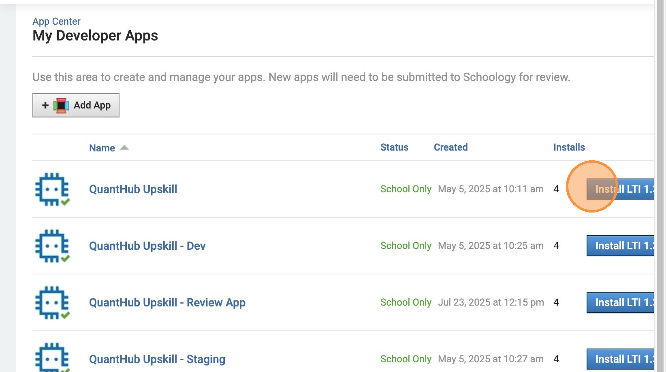Viewport: 666px width, 372px height.
Task: Open the QuantHub Upskill - Review App link
Action: coord(167,303)
